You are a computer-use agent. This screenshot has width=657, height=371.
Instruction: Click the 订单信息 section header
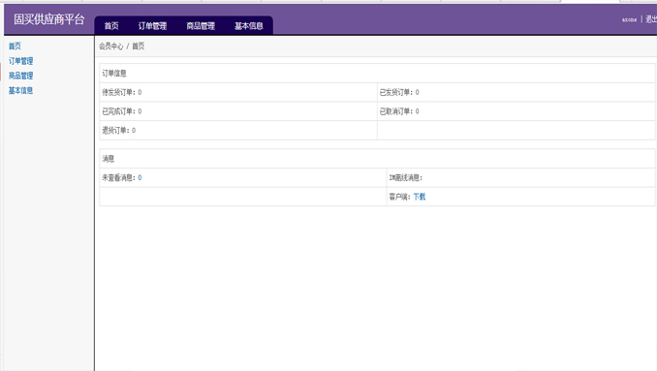click(377, 74)
